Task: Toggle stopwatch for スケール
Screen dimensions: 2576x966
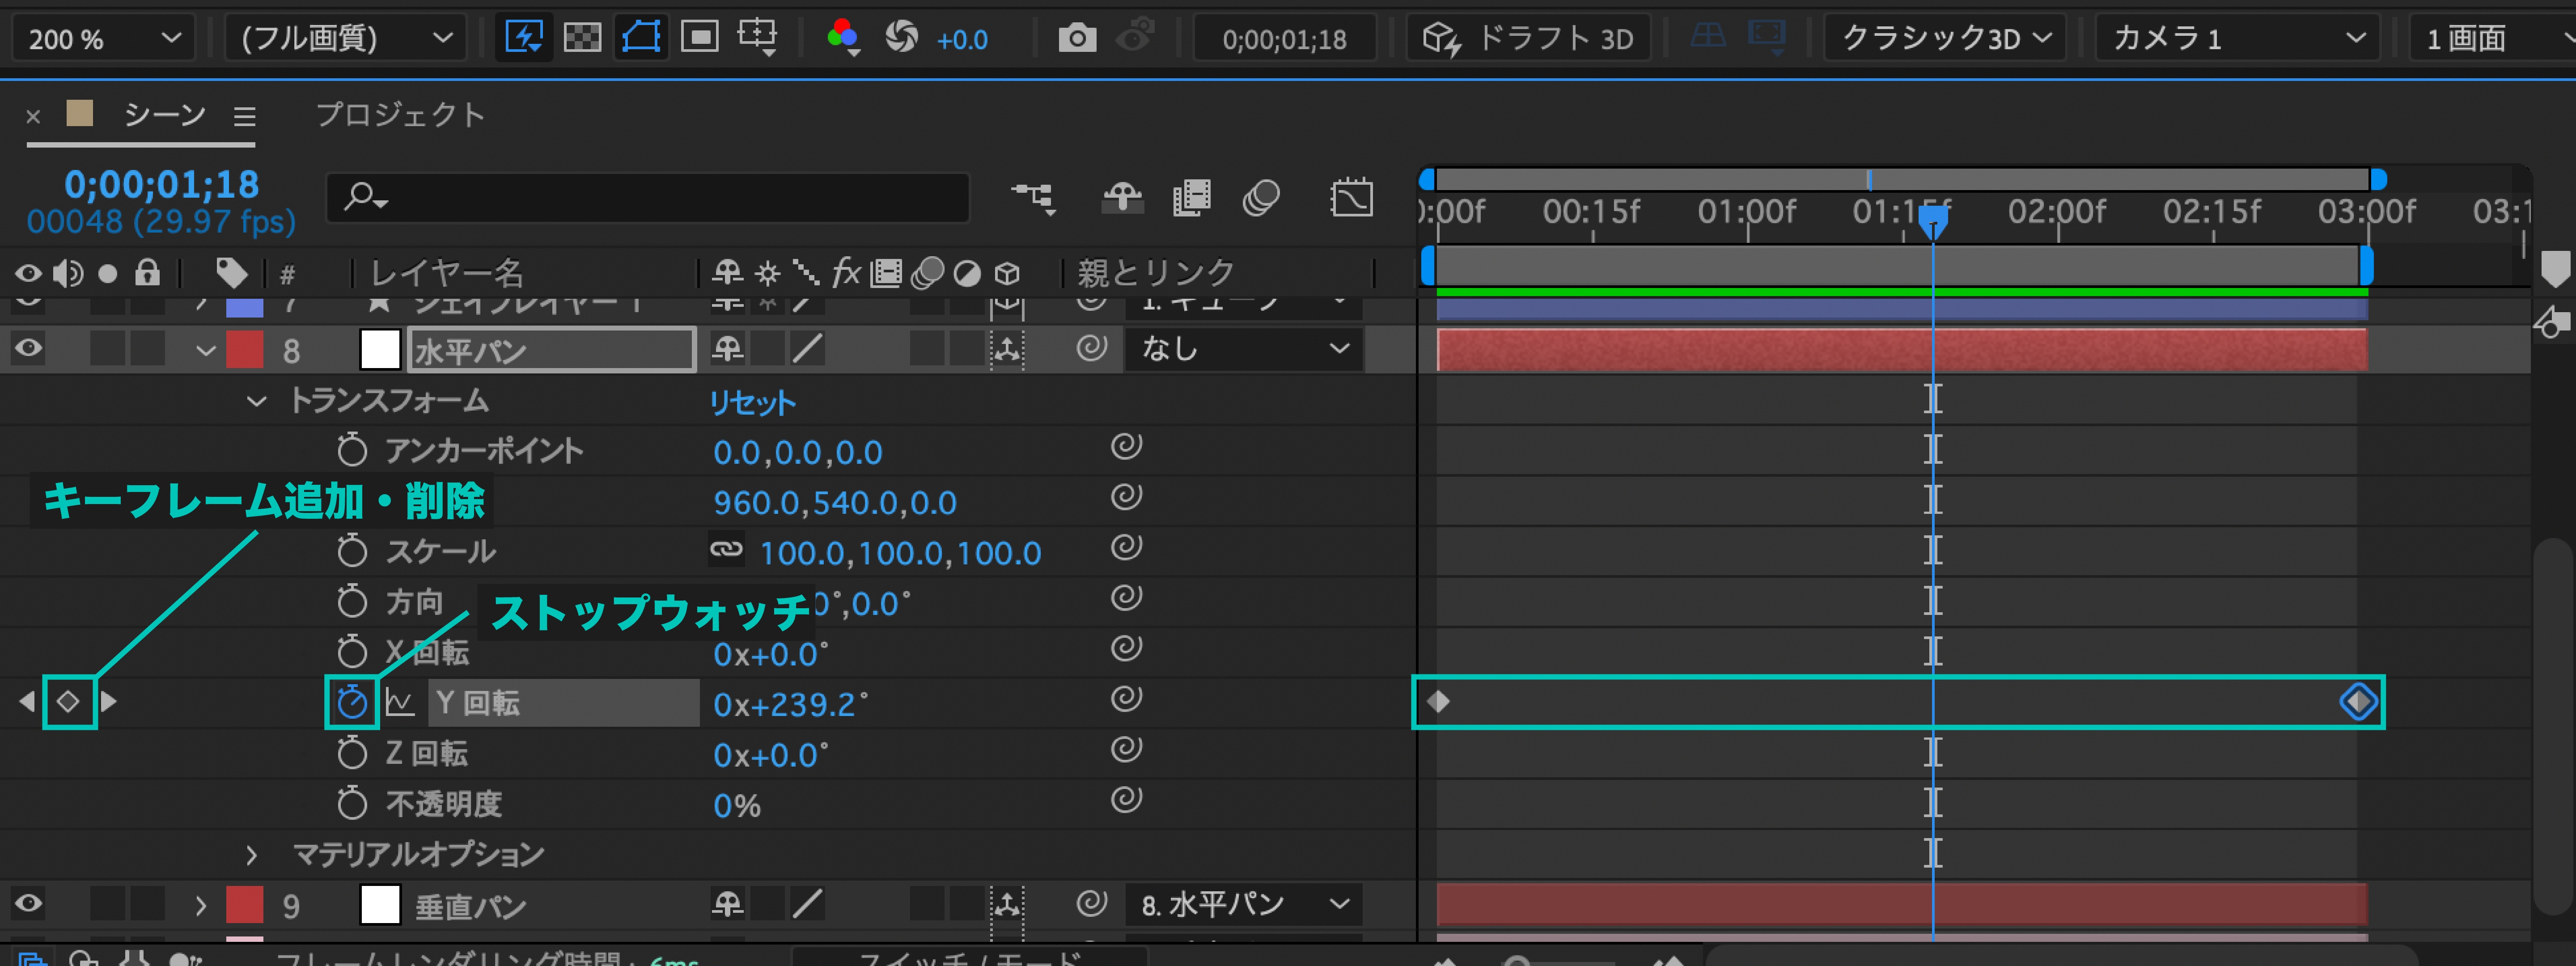Action: click(351, 550)
